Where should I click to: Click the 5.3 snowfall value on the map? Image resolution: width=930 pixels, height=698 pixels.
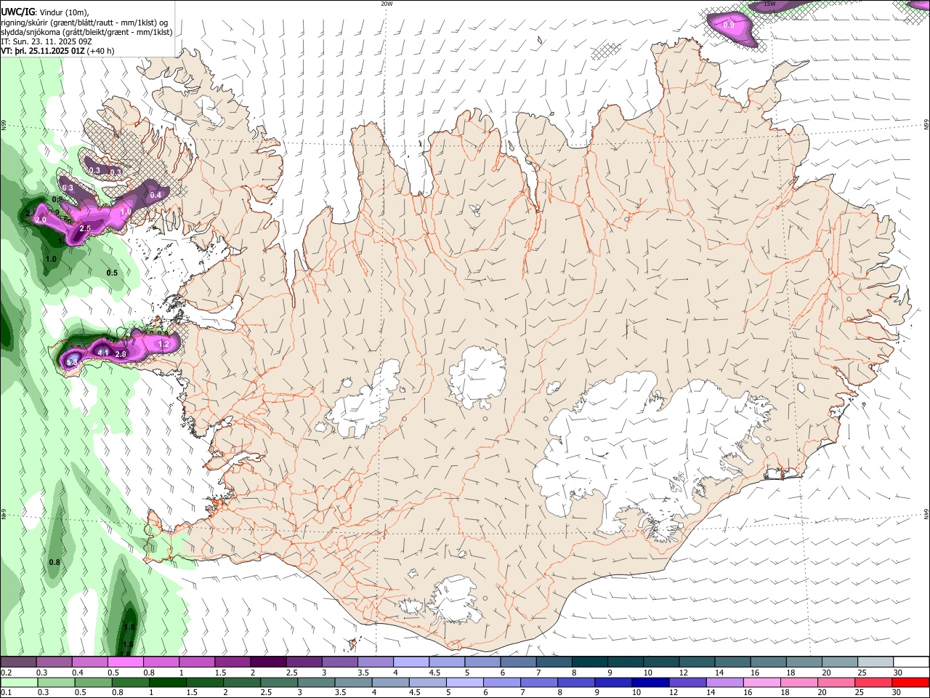tap(73, 361)
